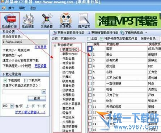Click the 100 per-page number field
The image size is (161, 133).
tap(7, 106)
